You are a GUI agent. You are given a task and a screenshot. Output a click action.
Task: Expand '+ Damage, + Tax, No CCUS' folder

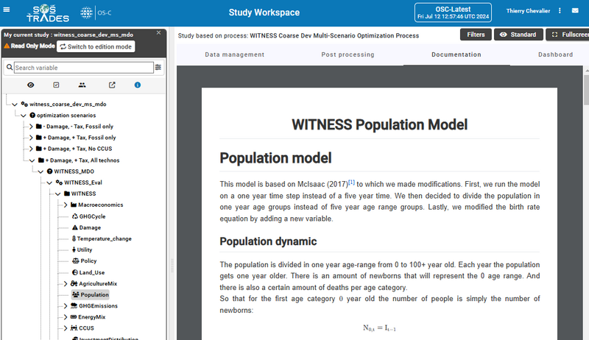(x=31, y=149)
